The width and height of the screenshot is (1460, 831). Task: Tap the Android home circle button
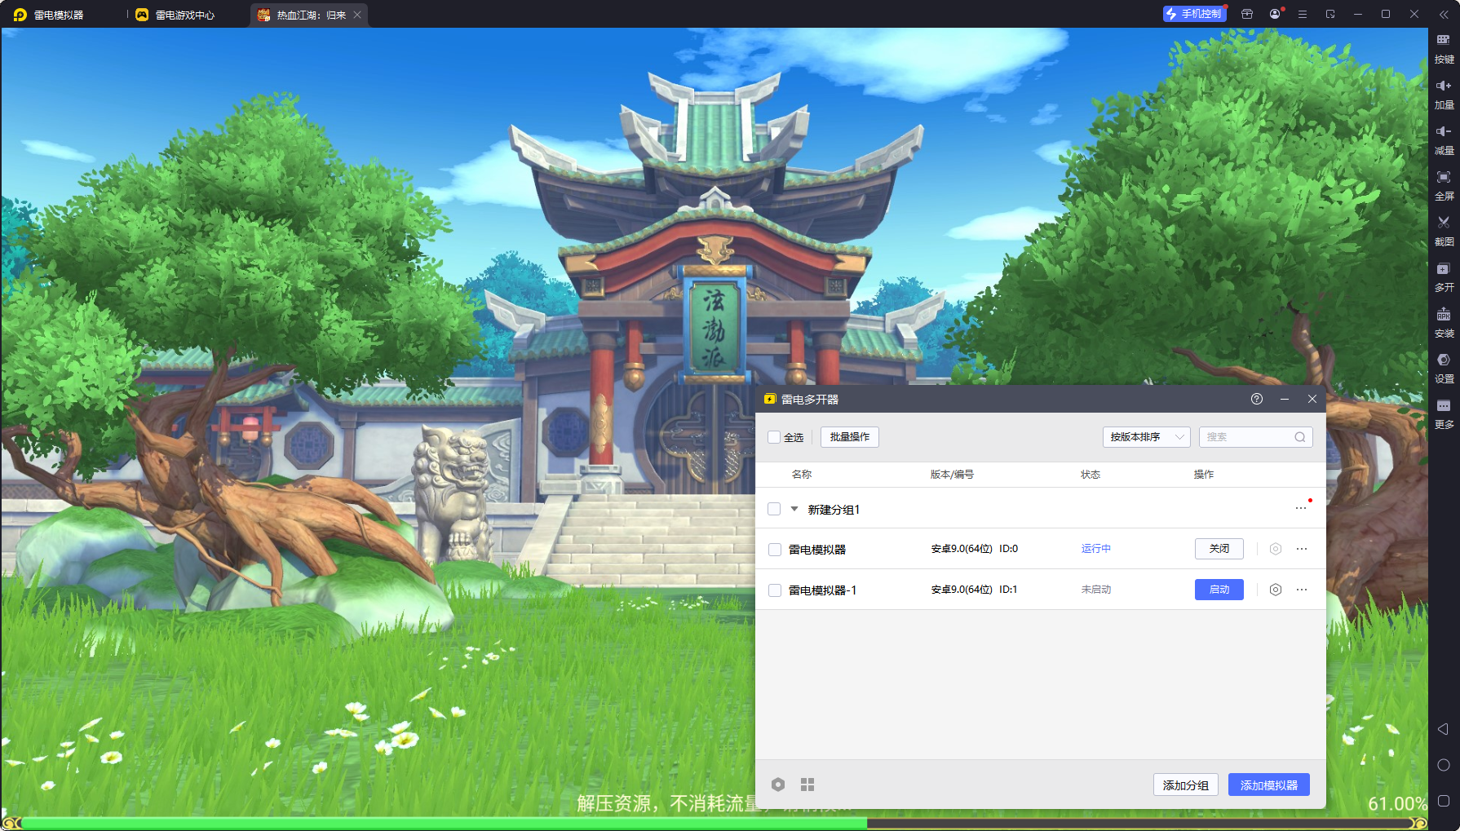click(x=1443, y=765)
